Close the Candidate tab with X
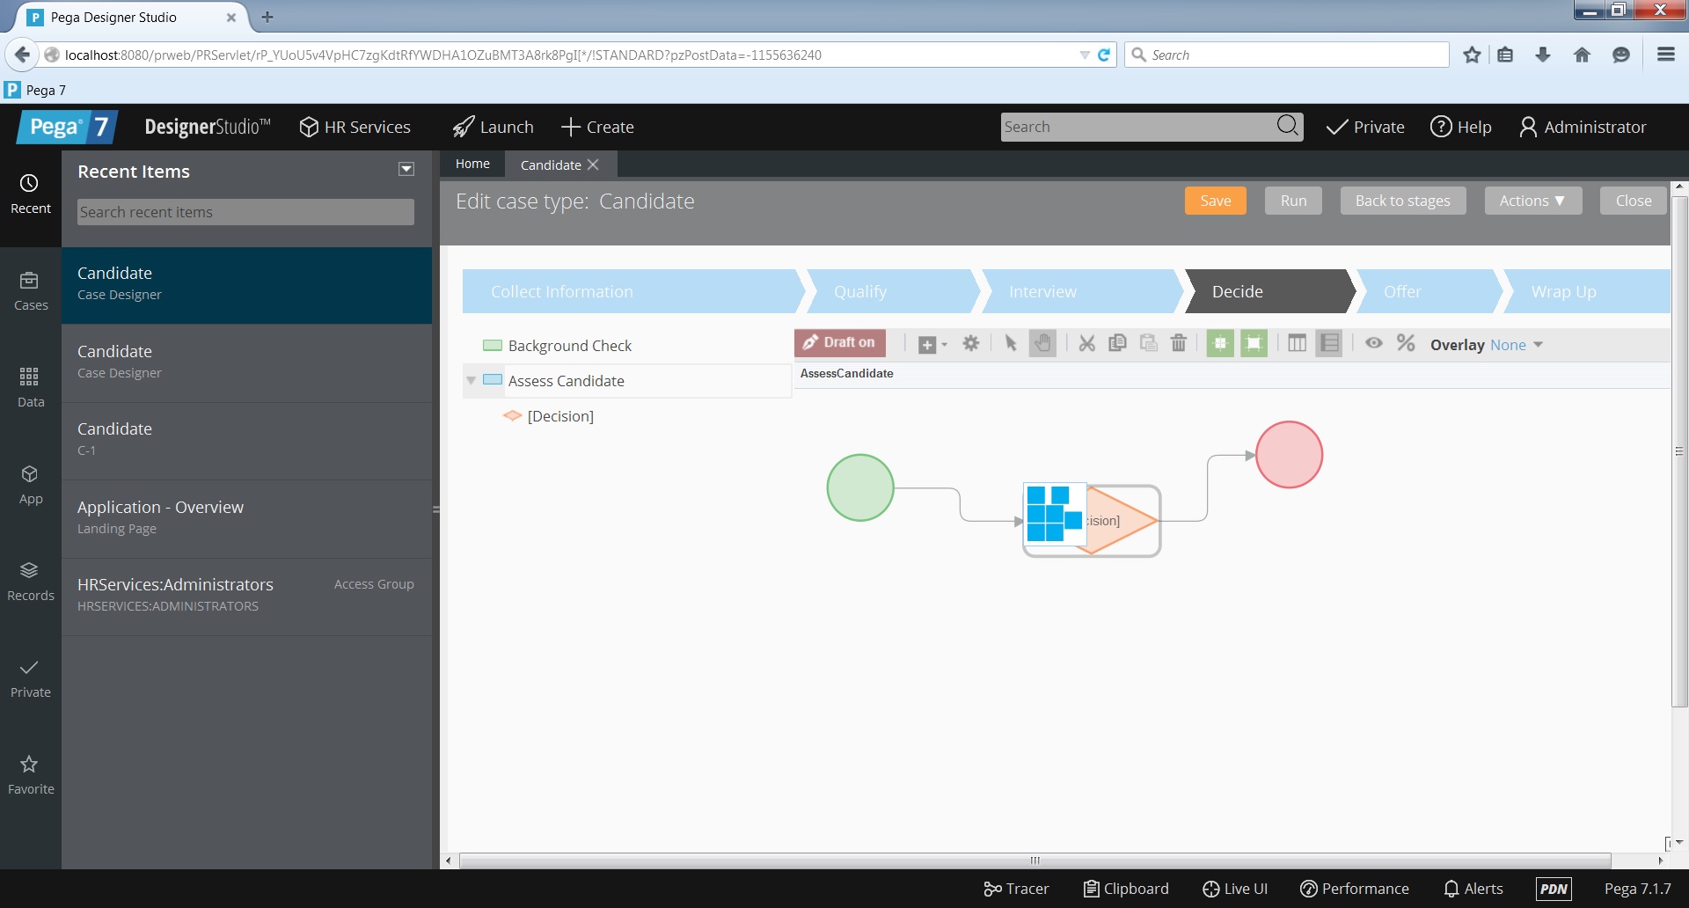 (593, 165)
